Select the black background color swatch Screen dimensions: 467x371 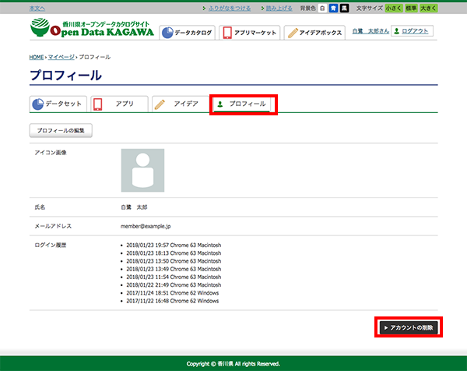pos(344,8)
